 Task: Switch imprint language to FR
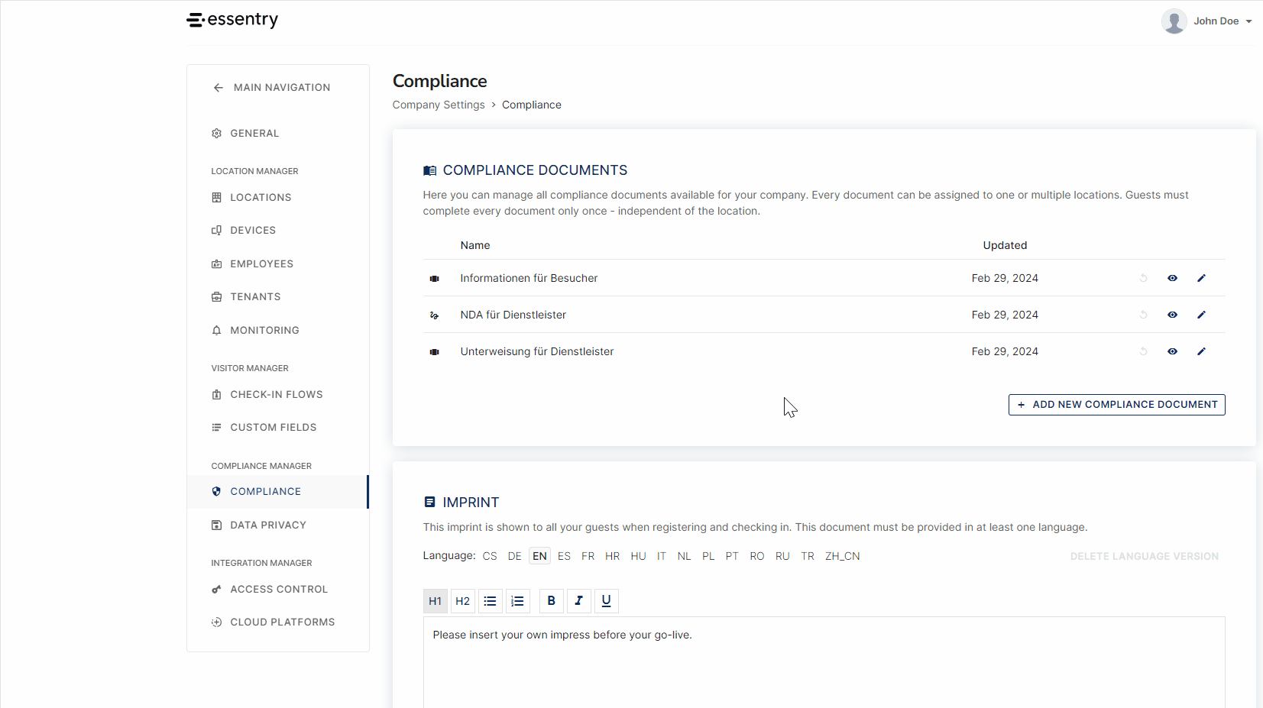588,557
